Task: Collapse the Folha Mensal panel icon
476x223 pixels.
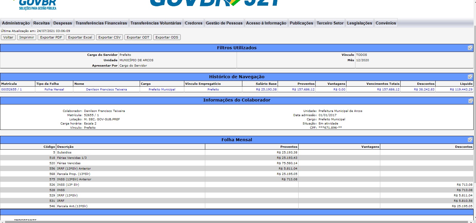Action: click(x=470, y=140)
